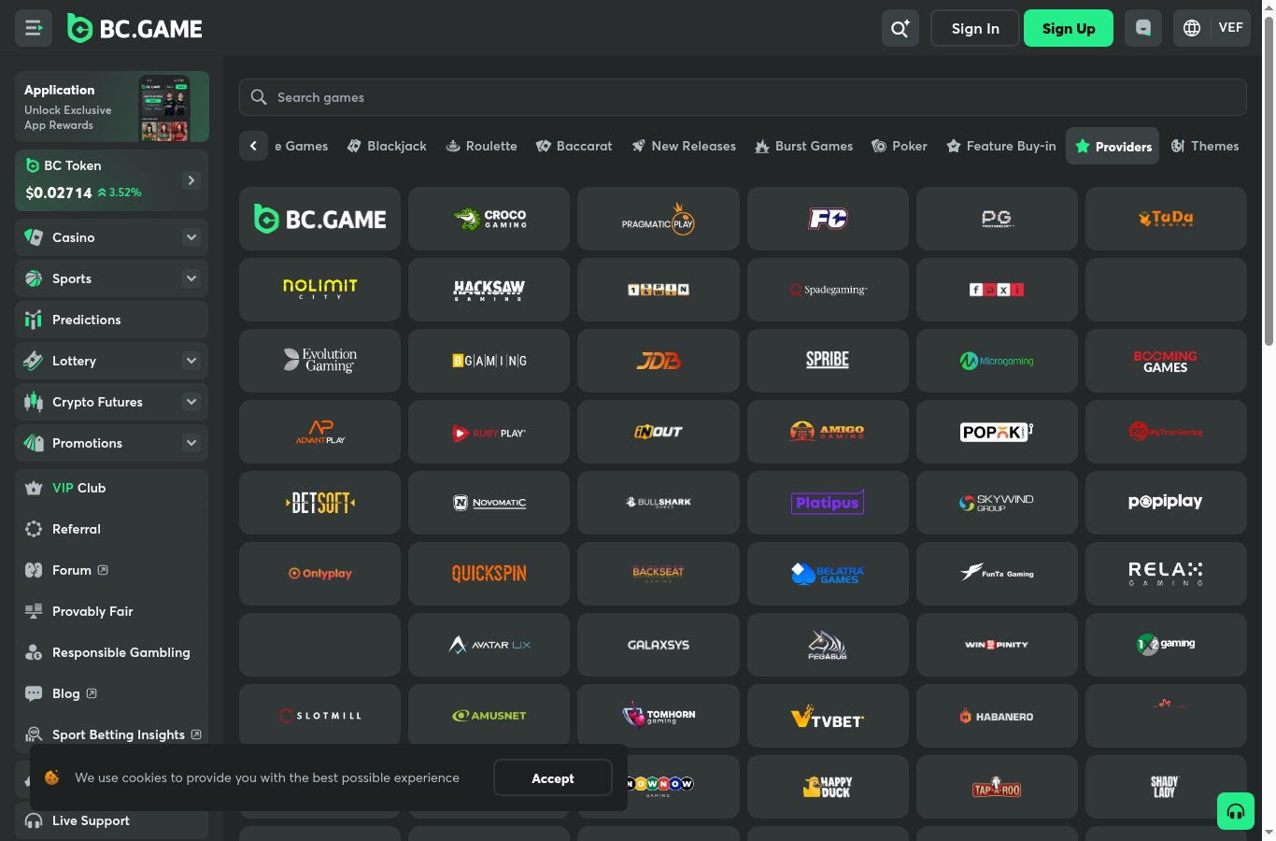Screen dimensions: 1276x841
Task: Open the Pragmatic Play provider tile
Action: [659, 219]
